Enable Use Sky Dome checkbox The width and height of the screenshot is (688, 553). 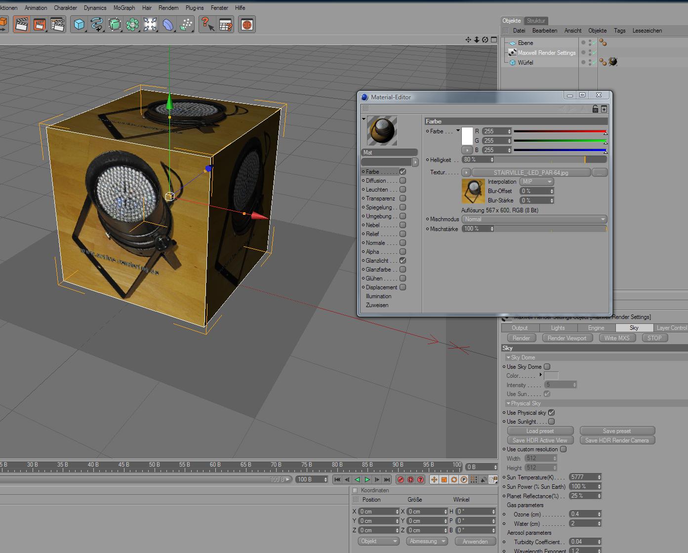547,367
